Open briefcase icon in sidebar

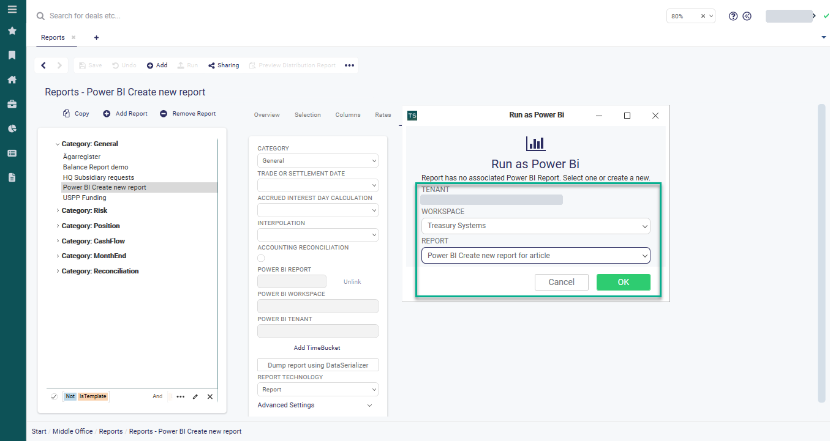coord(12,104)
